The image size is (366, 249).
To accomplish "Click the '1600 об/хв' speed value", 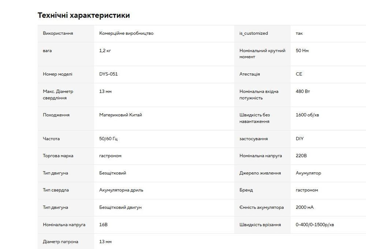I will click(x=307, y=115).
